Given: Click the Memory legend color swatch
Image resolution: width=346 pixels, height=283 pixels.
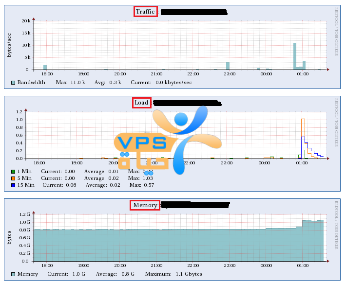Looking at the screenshot, I should click(x=13, y=274).
